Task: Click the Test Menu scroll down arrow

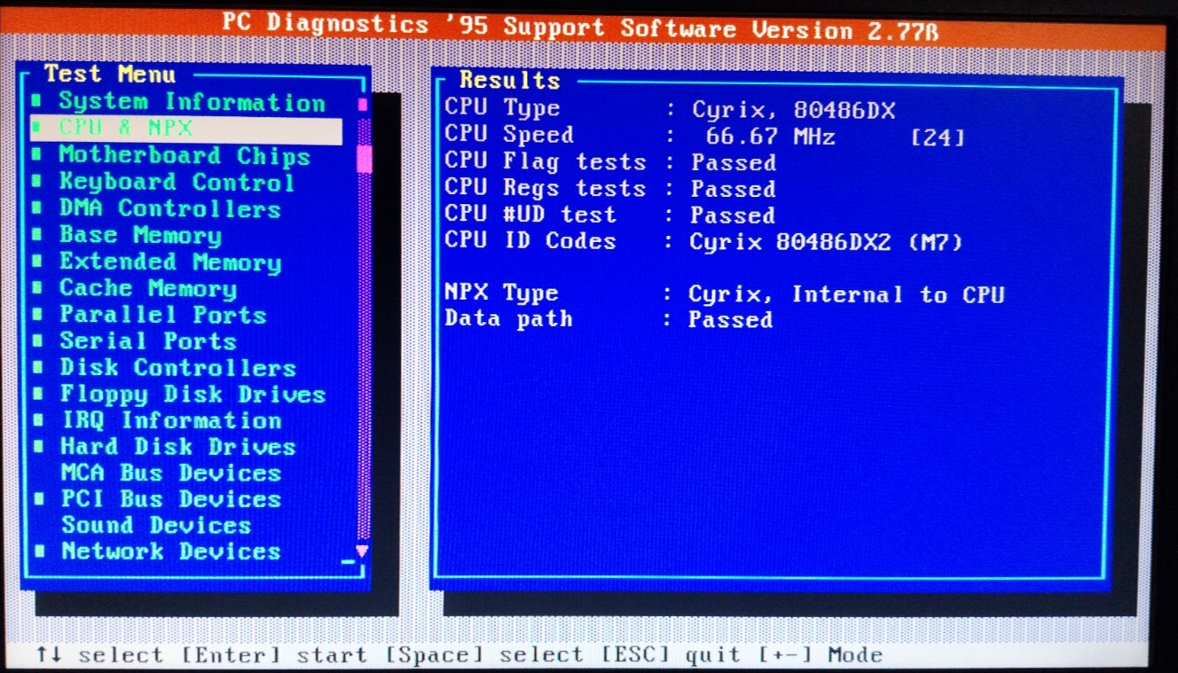Action: pos(362,551)
